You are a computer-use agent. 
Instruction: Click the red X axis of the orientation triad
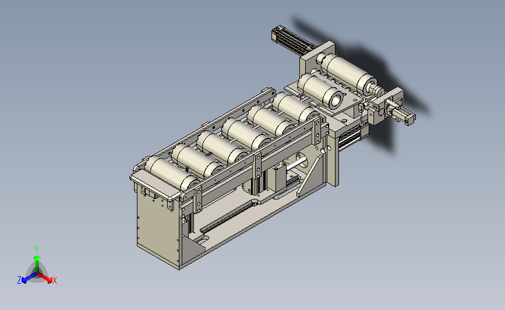[x=45, y=277]
